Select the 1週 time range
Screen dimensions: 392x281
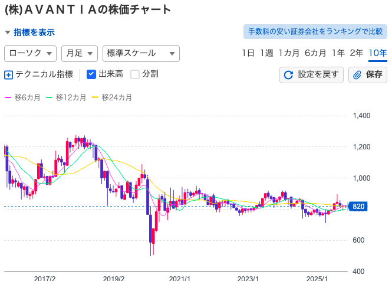(266, 53)
